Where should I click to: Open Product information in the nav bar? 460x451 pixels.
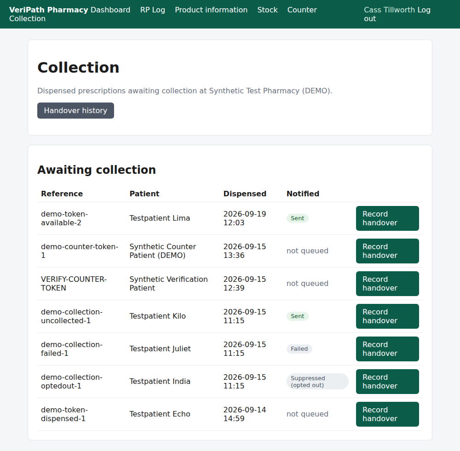tap(211, 10)
